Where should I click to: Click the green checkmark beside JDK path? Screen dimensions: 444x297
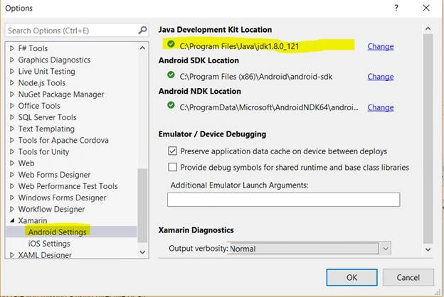point(171,44)
